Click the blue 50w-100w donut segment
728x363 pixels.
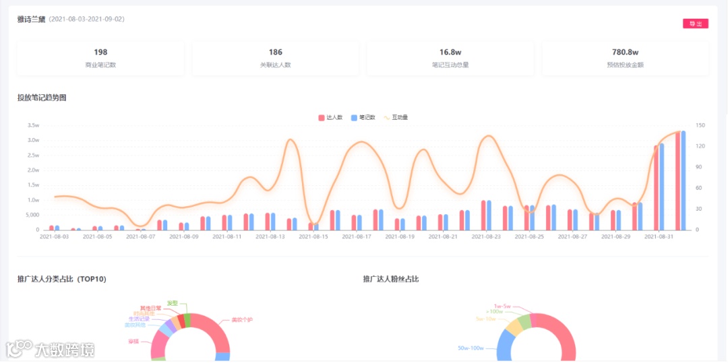tap(504, 348)
